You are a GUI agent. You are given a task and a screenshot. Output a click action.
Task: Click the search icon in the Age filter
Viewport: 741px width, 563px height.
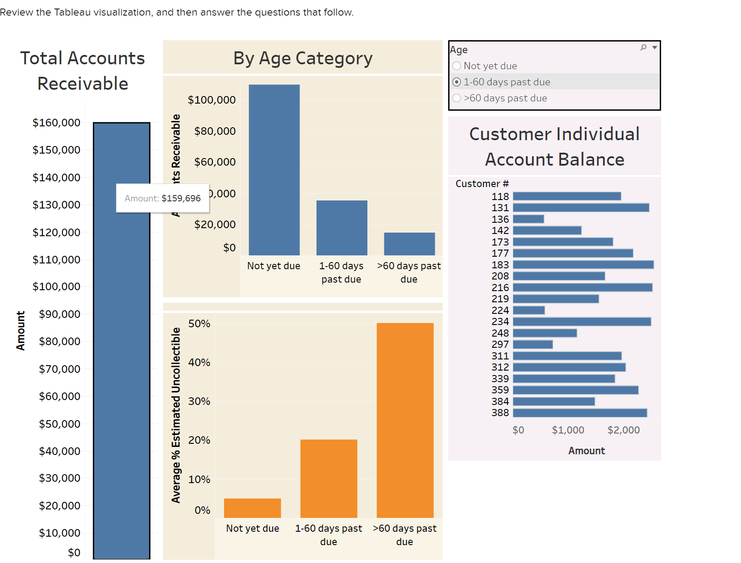pos(643,47)
